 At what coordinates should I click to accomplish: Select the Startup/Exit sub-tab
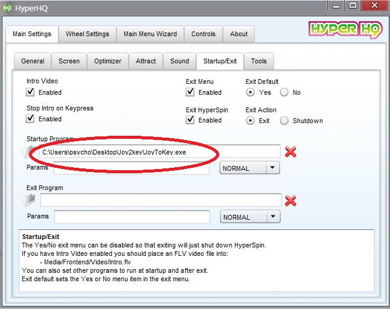[220, 61]
